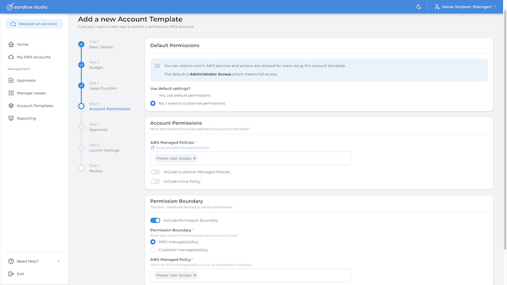
Task: Jump to Step 7 Review
Action: click(x=96, y=169)
